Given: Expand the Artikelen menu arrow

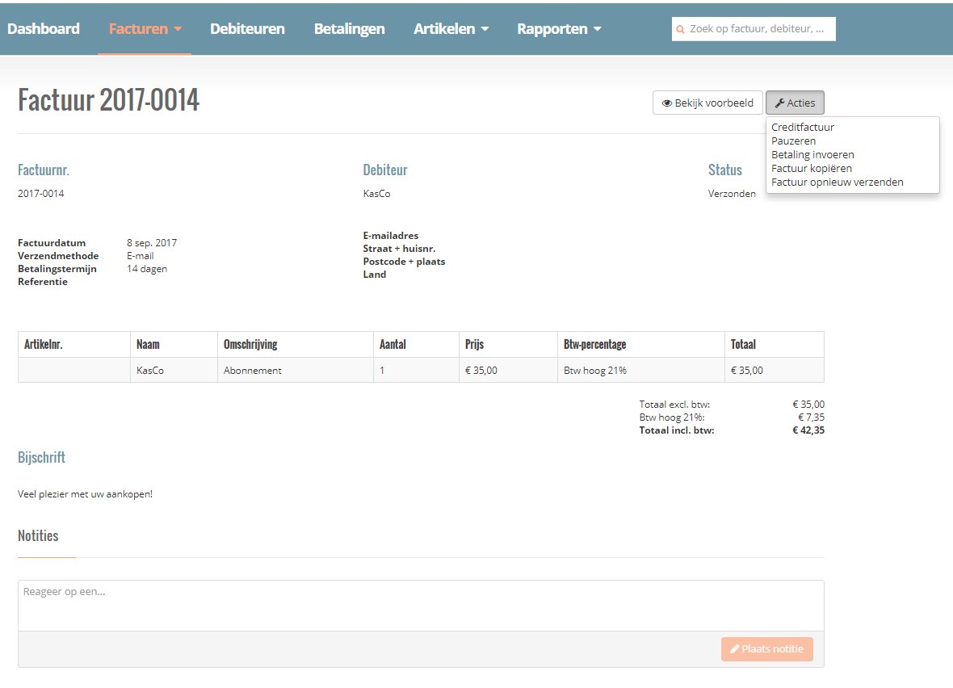Looking at the screenshot, I should [485, 29].
